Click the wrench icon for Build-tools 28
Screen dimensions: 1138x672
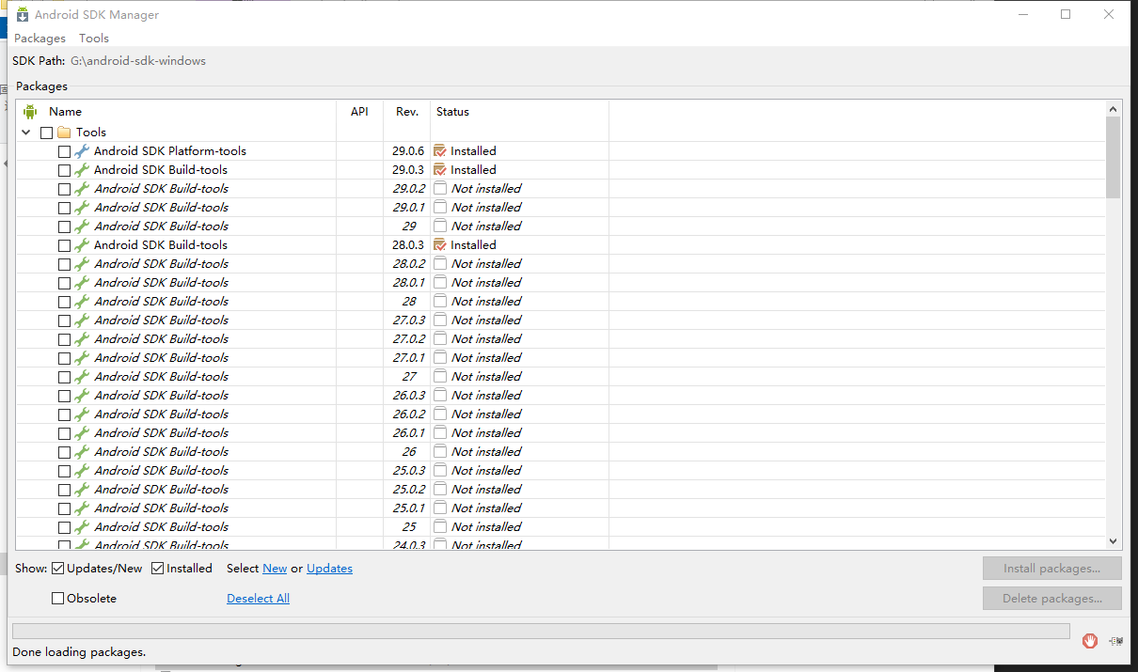click(82, 302)
